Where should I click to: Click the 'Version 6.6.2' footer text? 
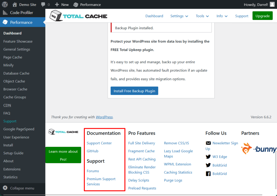coord(261,117)
